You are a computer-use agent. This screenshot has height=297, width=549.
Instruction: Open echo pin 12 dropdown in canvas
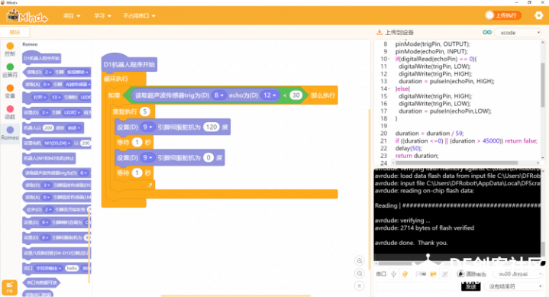point(270,95)
